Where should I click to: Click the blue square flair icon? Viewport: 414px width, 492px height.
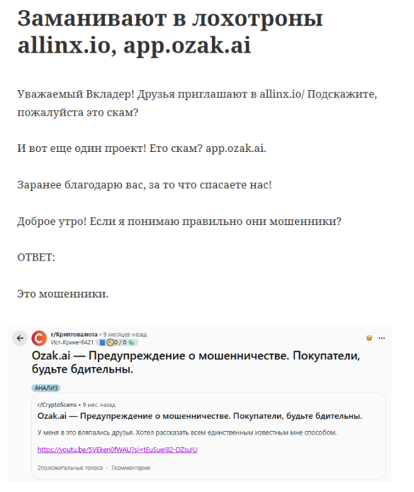tap(102, 342)
